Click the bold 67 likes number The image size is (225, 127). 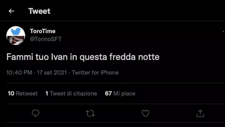[x=108, y=94]
